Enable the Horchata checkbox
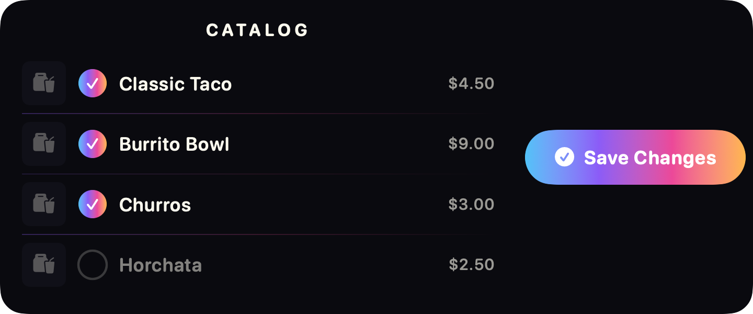 (x=93, y=265)
